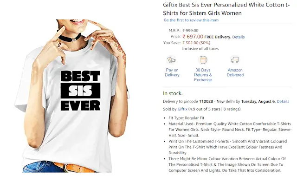Click the Amazon Delivered truck icon
Viewport: 297px width, 176px height.
click(x=235, y=60)
